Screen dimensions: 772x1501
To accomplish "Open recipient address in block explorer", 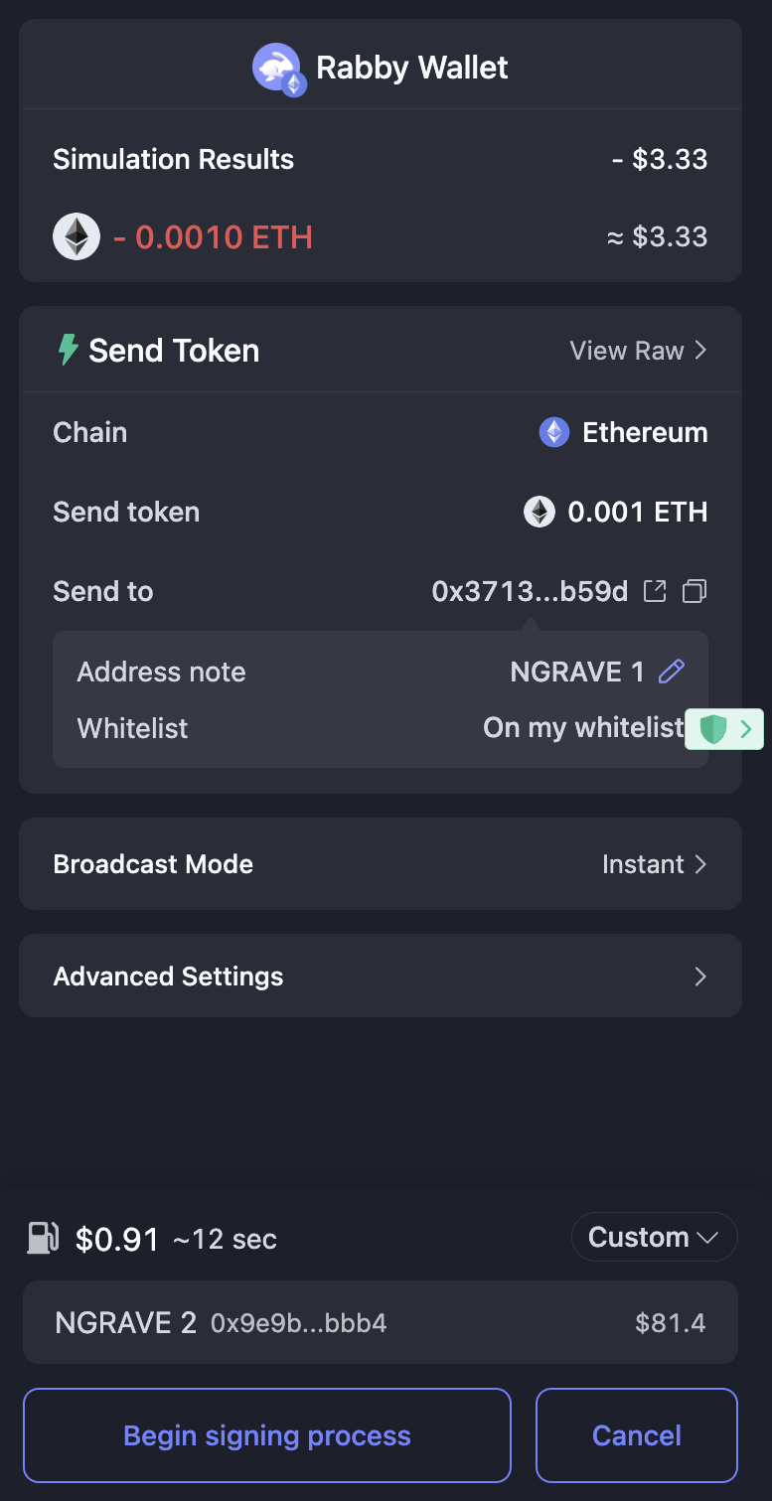I will click(655, 591).
